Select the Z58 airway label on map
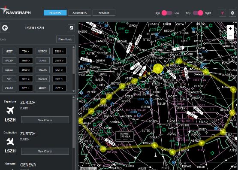Viewport: 238px width, 170px height. pyautogui.click(x=142, y=71)
